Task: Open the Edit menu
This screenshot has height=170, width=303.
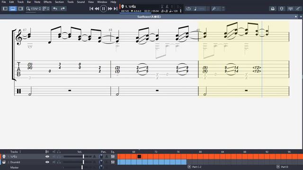Action: [11, 2]
